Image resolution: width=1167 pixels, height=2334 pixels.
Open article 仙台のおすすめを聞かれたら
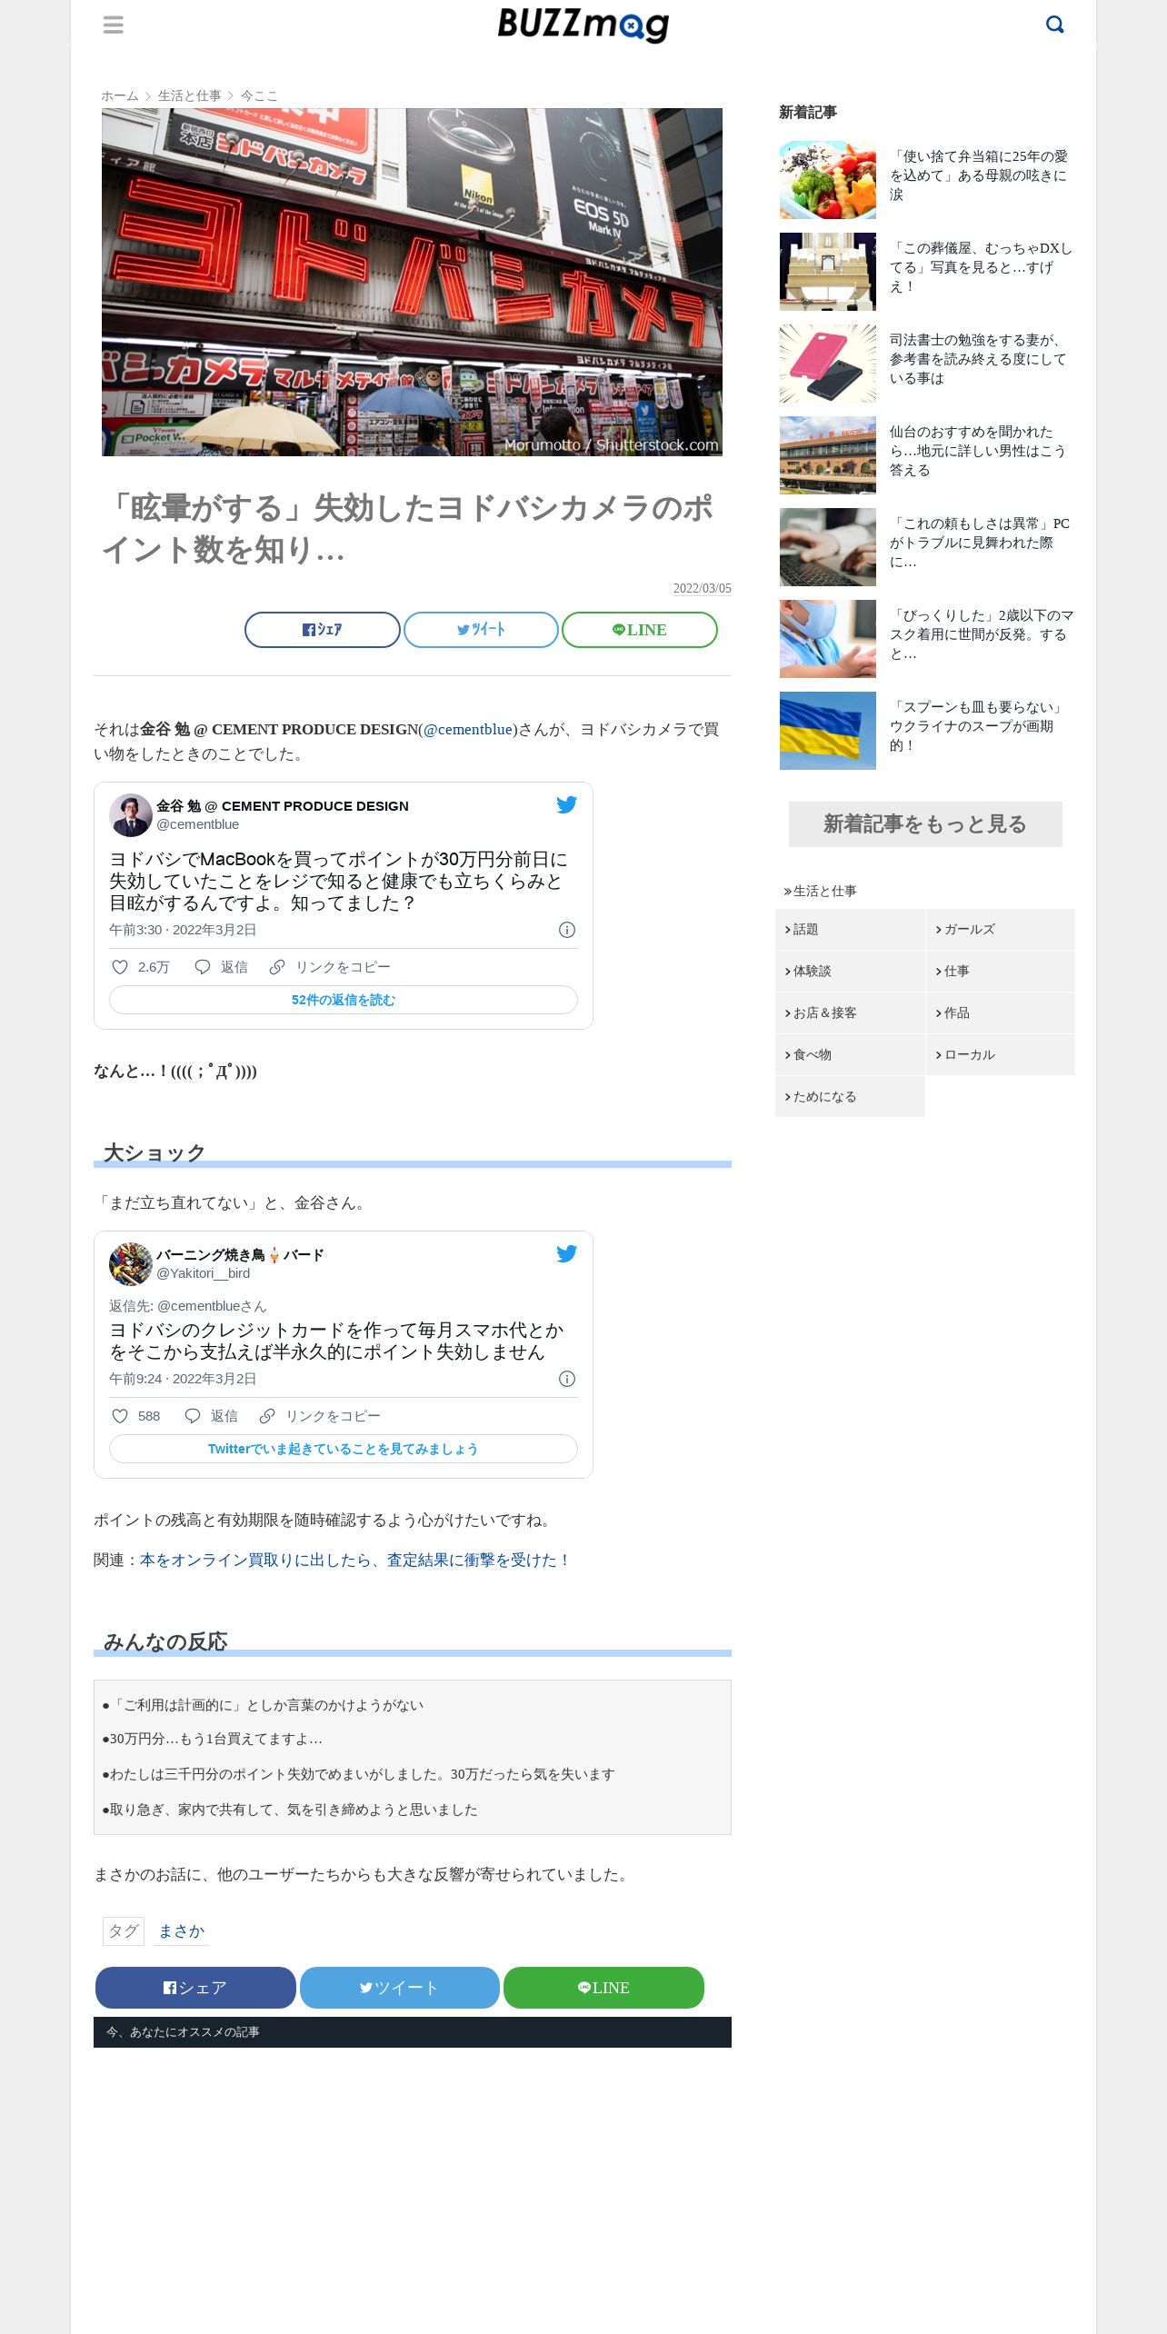978,451
